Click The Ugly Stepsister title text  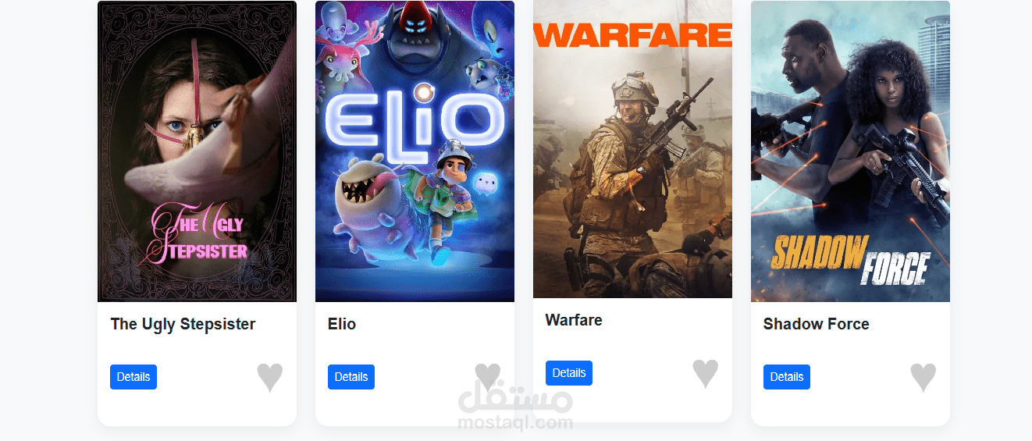[183, 324]
